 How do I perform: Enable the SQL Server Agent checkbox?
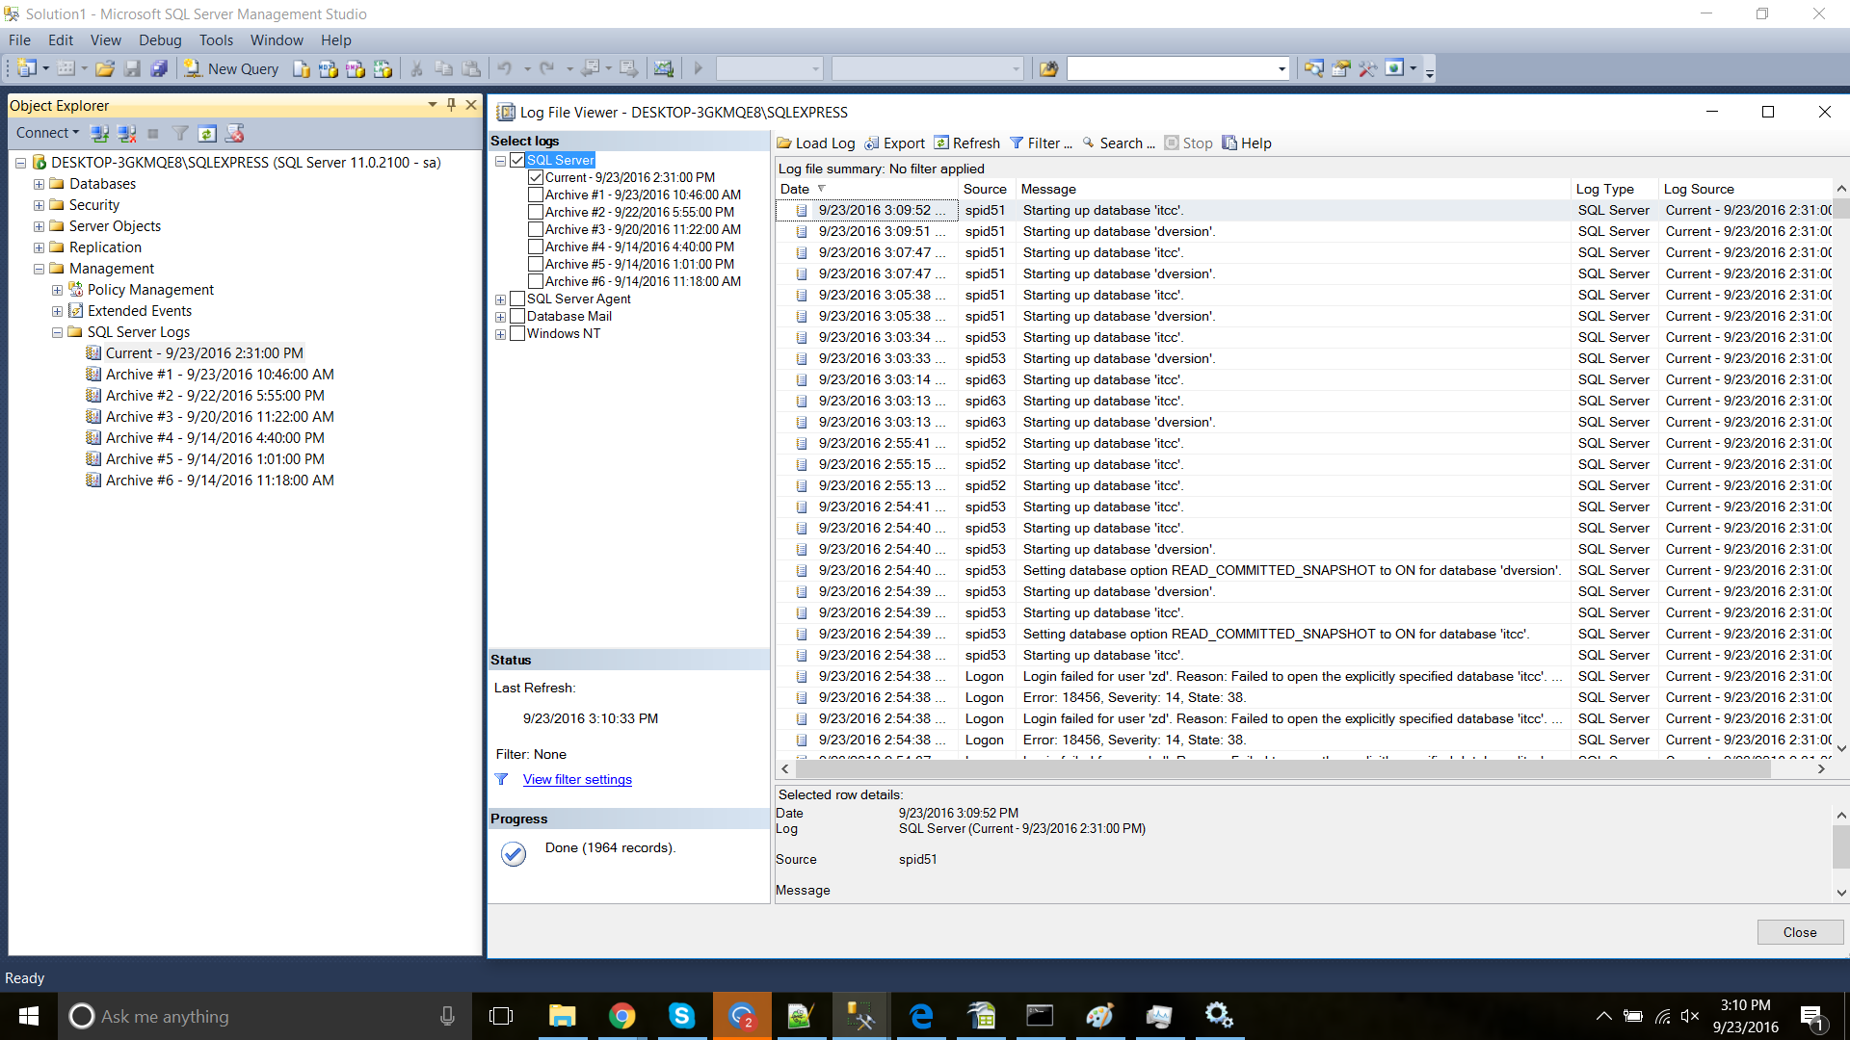coord(517,299)
